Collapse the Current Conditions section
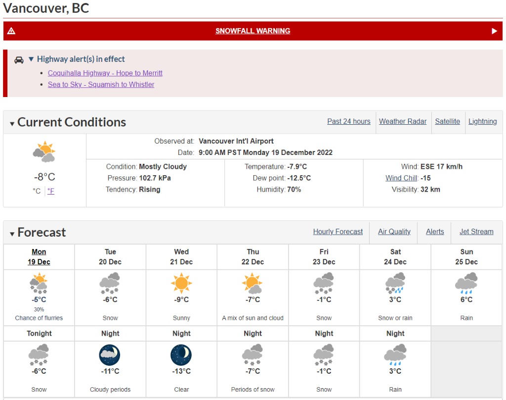This screenshot has height=400, width=506. click(x=12, y=124)
